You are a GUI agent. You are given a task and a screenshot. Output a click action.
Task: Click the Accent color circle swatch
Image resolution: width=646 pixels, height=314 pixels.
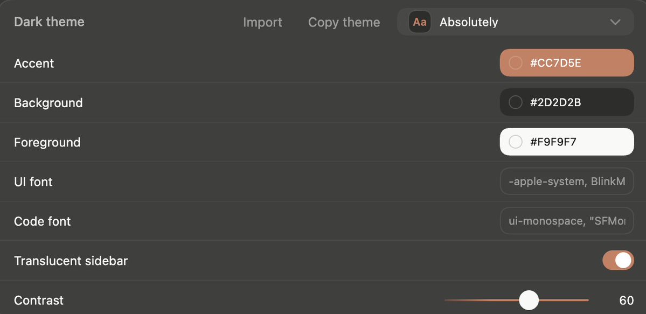516,63
